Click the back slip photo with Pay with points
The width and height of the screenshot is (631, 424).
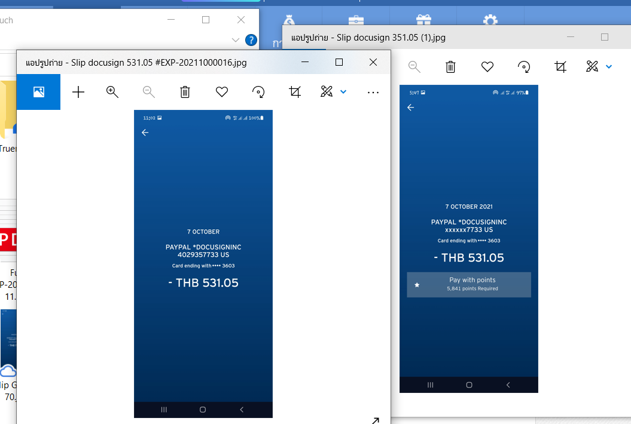click(x=469, y=239)
